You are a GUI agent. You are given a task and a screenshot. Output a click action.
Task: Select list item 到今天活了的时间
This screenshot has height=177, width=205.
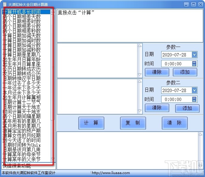click(26, 140)
